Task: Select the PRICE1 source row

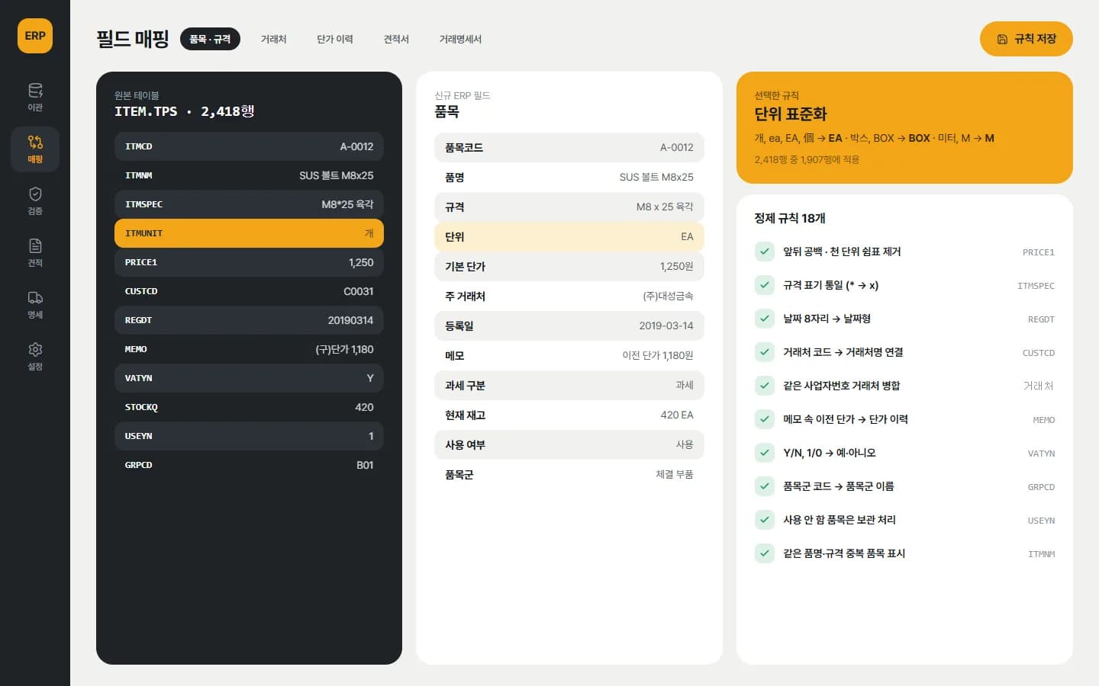Action: tap(249, 262)
